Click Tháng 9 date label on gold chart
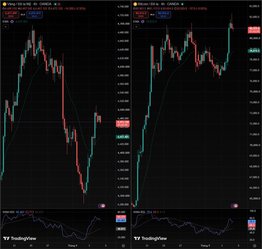 pyautogui.click(x=72, y=246)
